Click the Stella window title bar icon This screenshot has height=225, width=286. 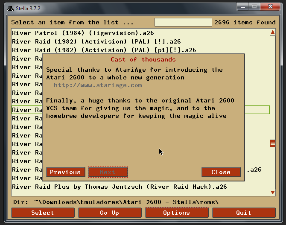[x=10, y=9]
